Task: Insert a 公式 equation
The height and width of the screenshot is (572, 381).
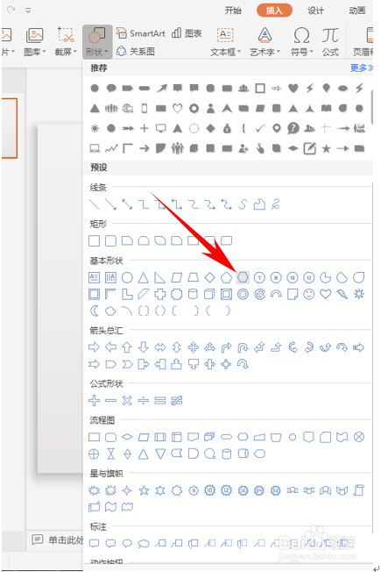Action: coord(330,42)
